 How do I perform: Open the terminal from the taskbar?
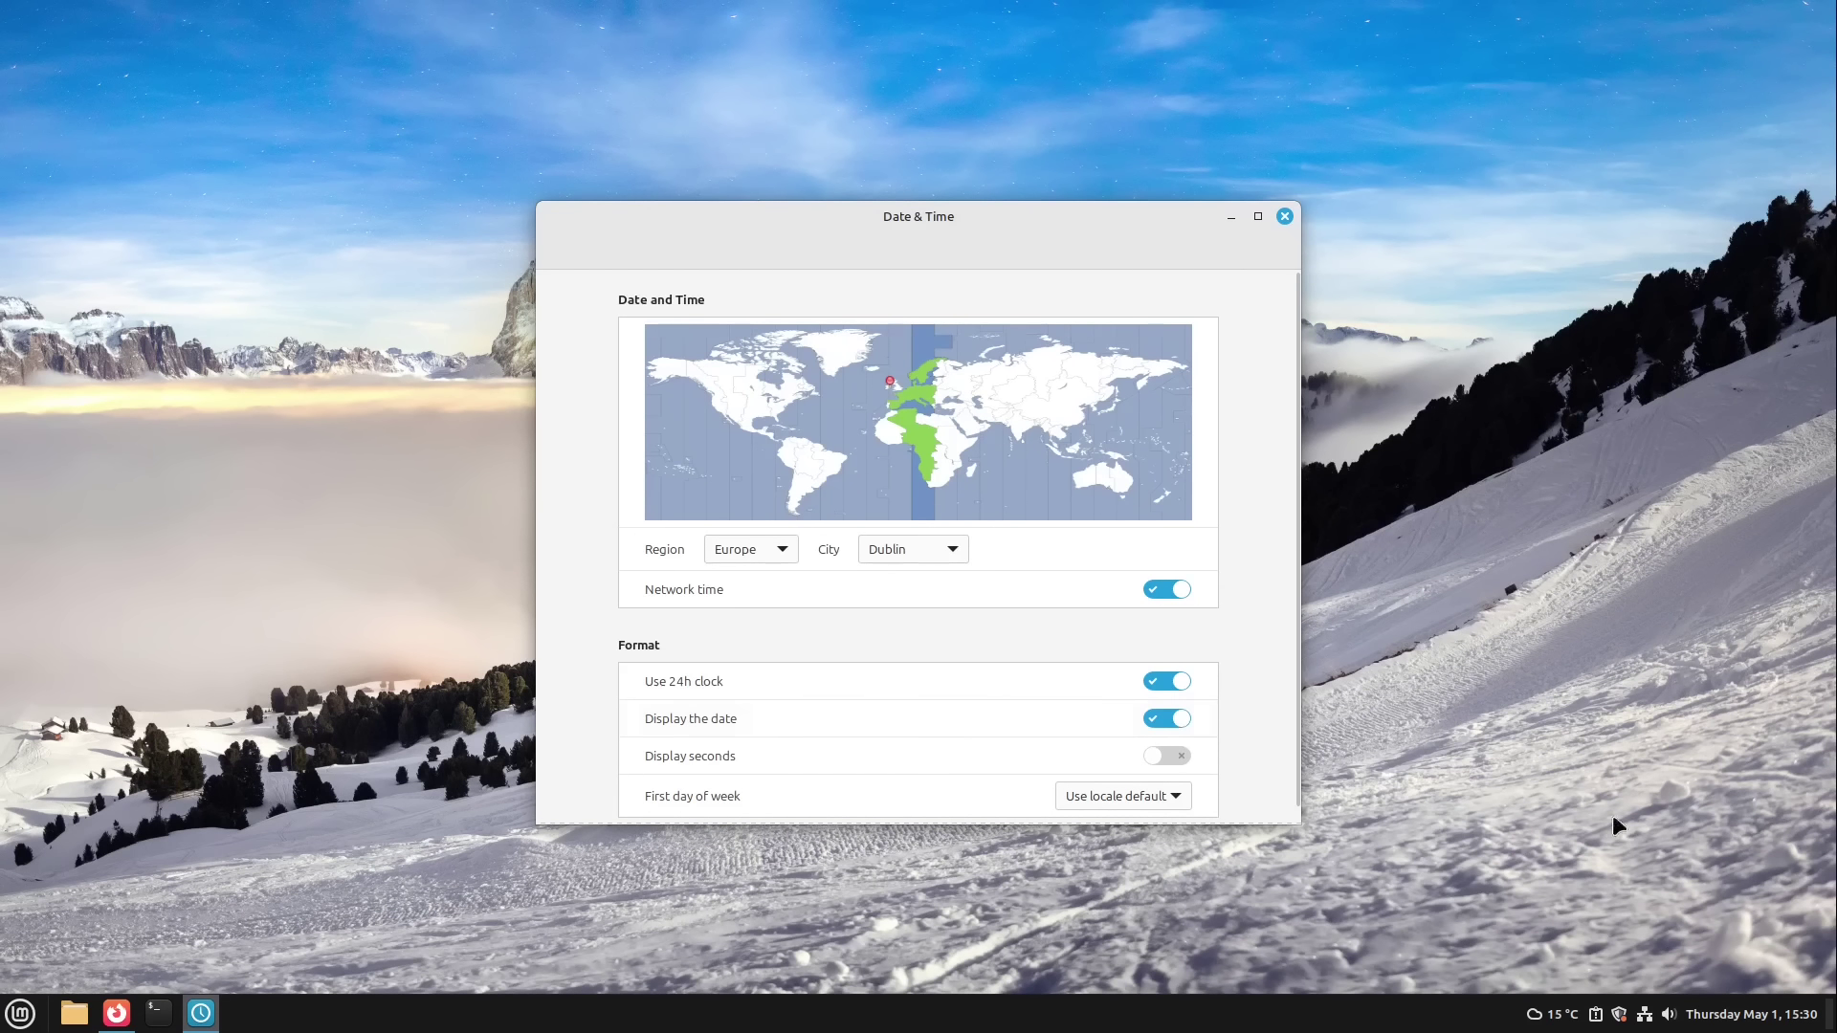click(158, 1014)
